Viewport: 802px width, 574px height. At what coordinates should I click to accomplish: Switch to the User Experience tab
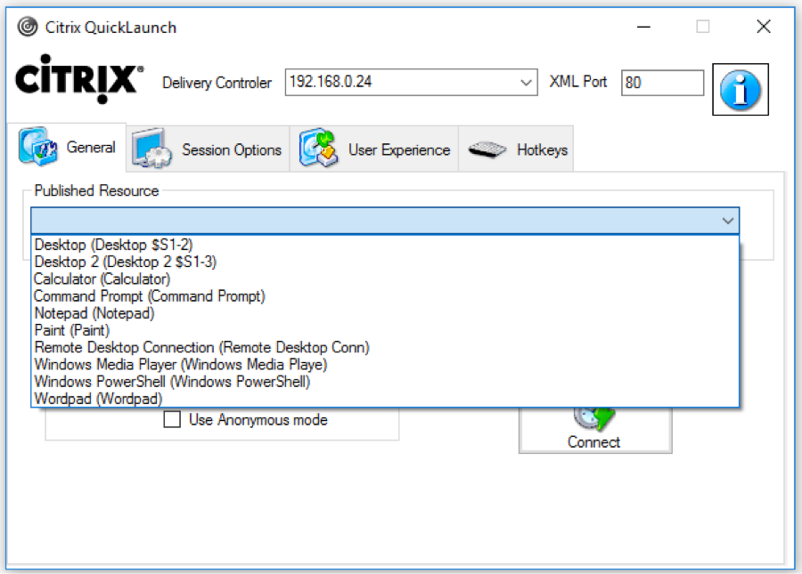(x=374, y=149)
